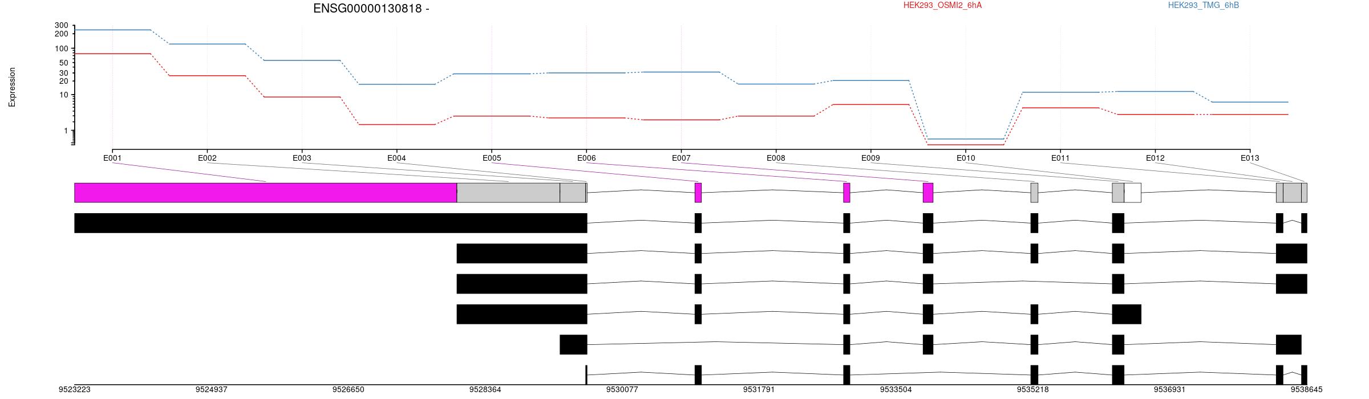Click genomic coordinate 9535218

click(x=1033, y=390)
